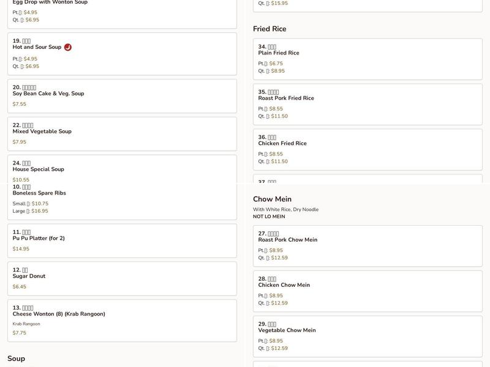Open the Roast Pork Chow Mein card
Image resolution: width=490 pixels, height=367 pixels.
pos(287,239)
